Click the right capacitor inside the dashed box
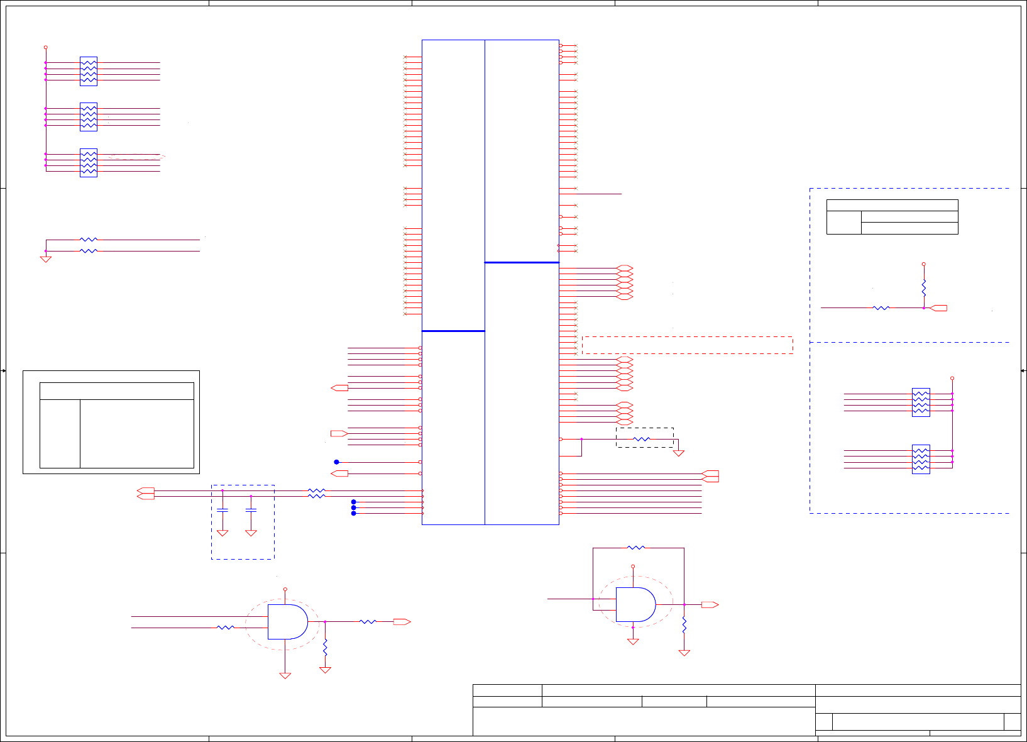Screen dimensions: 1027x742 (251, 511)
